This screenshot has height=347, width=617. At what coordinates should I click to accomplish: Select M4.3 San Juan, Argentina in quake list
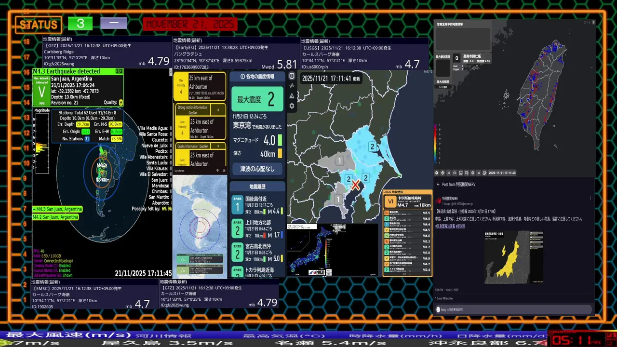point(57,209)
